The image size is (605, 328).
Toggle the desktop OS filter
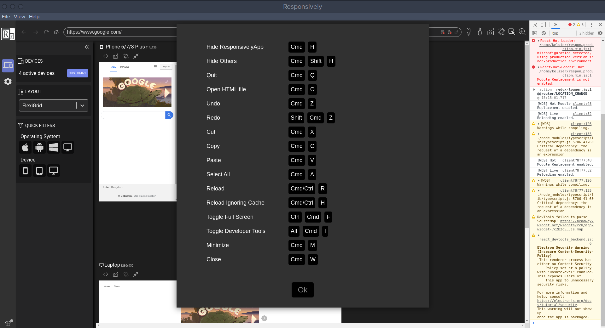[x=68, y=147]
